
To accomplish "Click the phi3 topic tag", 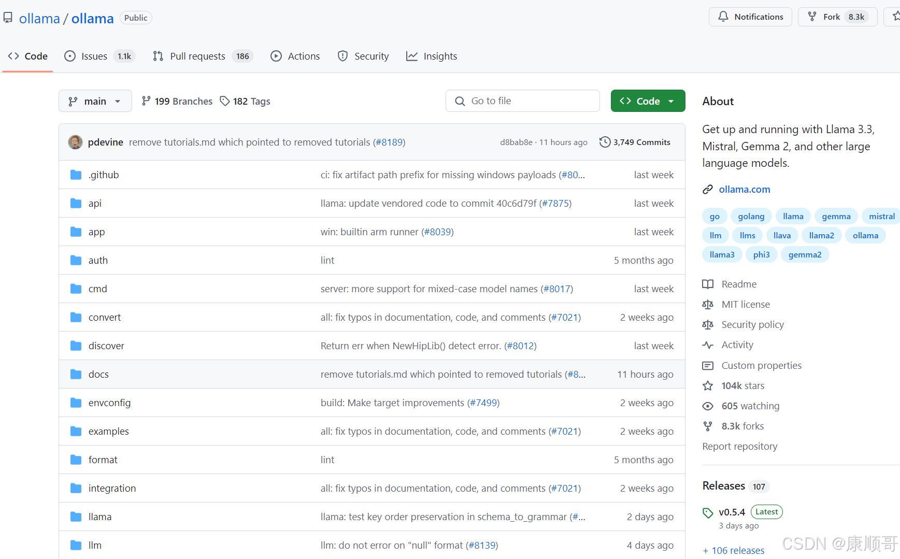I will click(761, 255).
